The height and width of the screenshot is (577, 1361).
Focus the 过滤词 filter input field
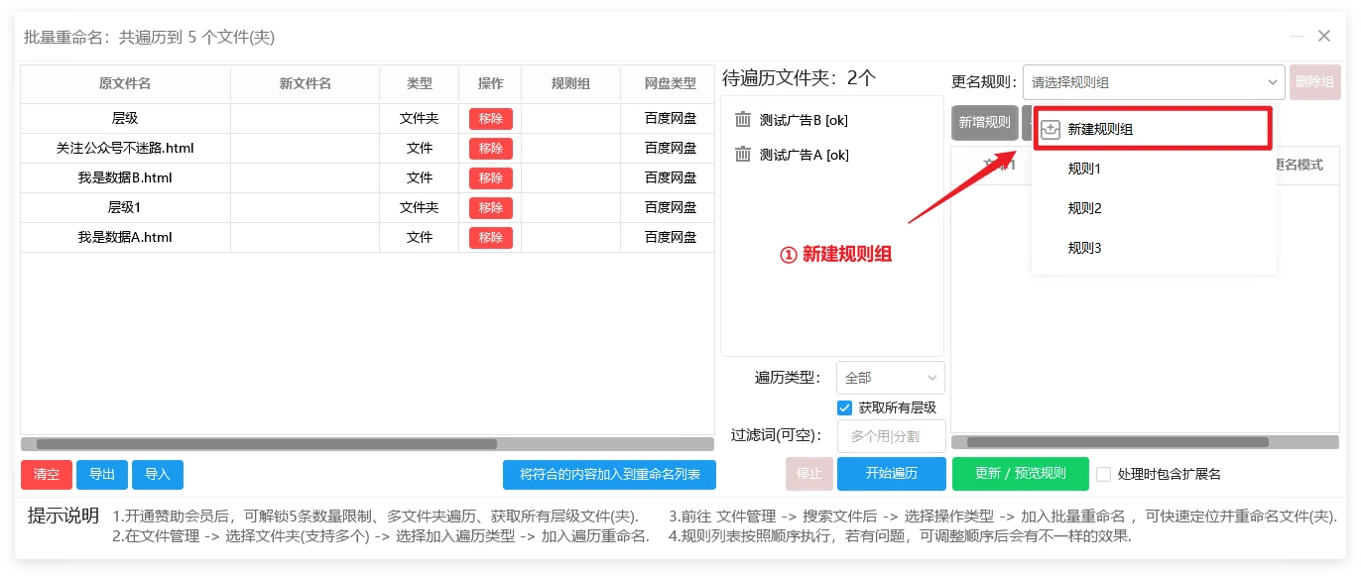click(891, 436)
